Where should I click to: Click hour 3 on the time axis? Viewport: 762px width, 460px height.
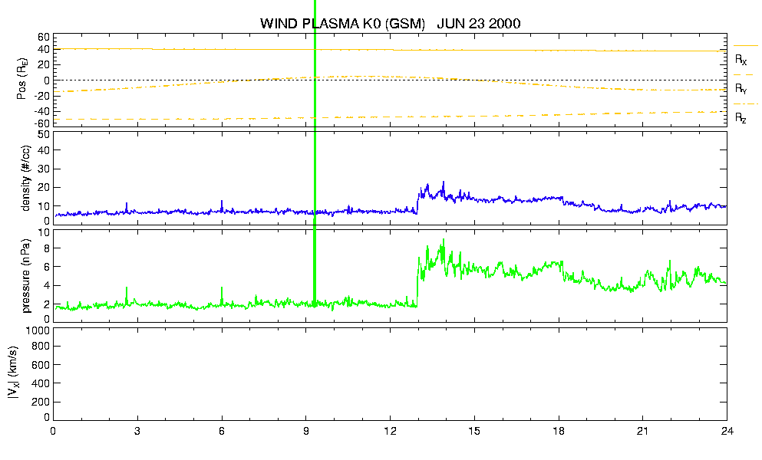[137, 432]
